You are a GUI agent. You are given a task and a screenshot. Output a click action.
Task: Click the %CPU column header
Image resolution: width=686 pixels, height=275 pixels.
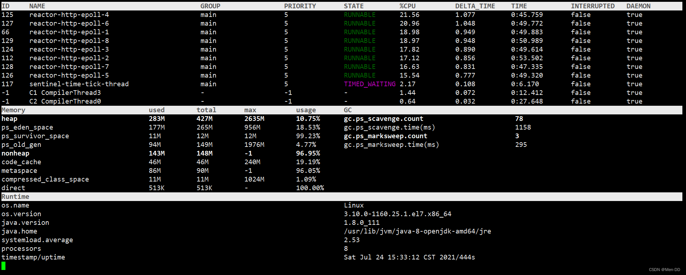click(408, 6)
